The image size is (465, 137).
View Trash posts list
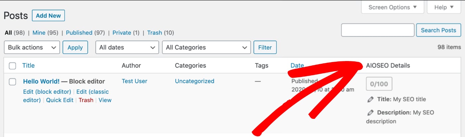[x=154, y=33]
